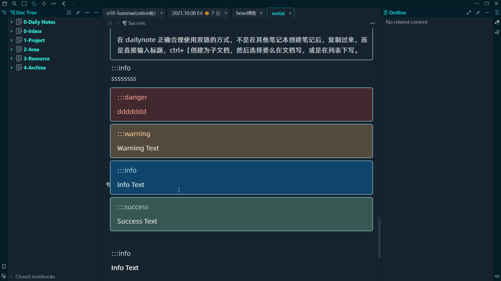The height and width of the screenshot is (281, 501).
Task: Open global search from the top toolbar
Action: 14,4
